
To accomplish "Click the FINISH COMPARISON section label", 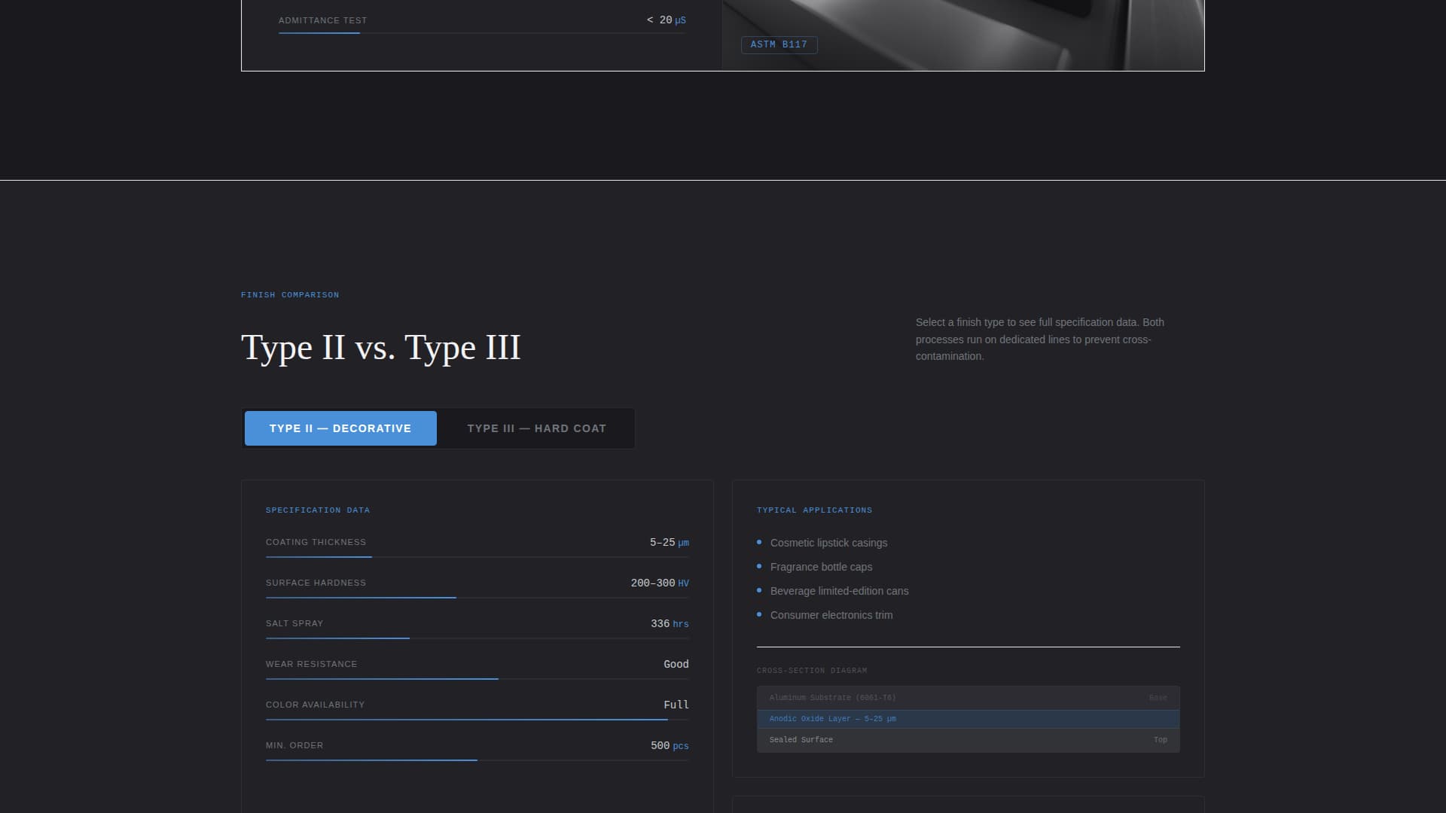I will coord(289,294).
